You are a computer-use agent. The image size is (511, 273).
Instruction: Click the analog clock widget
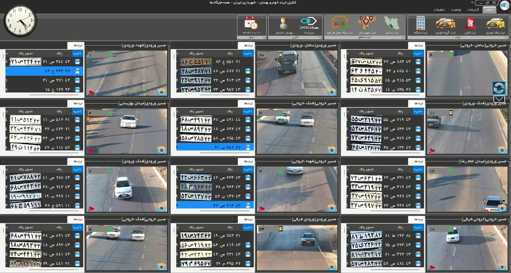[20, 21]
